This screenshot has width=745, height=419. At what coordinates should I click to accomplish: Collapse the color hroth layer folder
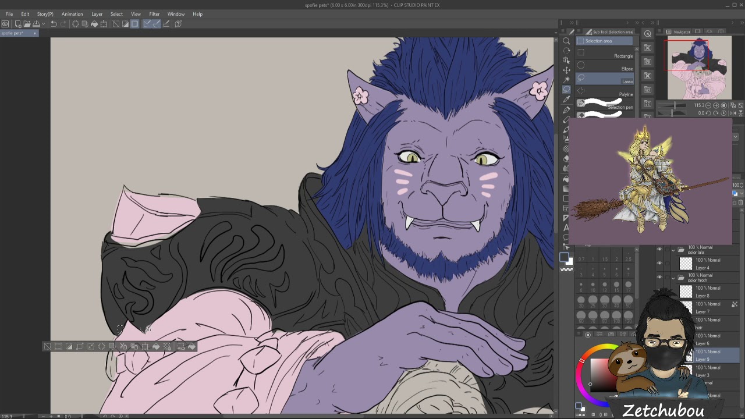[x=673, y=278]
